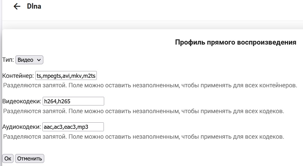
Task: Click the chevron arrow on Видео selector
Action: click(x=39, y=60)
